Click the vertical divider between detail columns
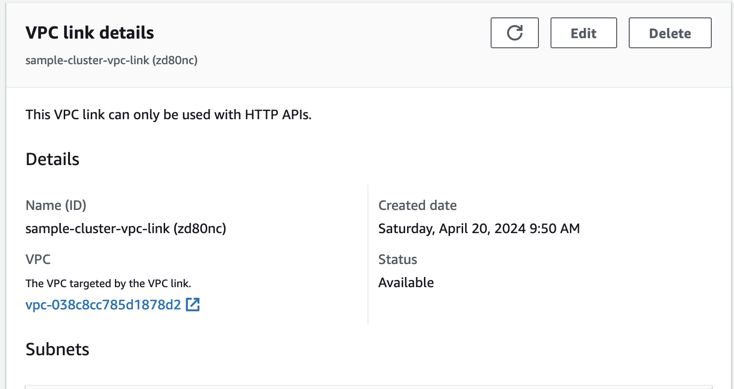This screenshot has height=389, width=734. tap(368, 254)
